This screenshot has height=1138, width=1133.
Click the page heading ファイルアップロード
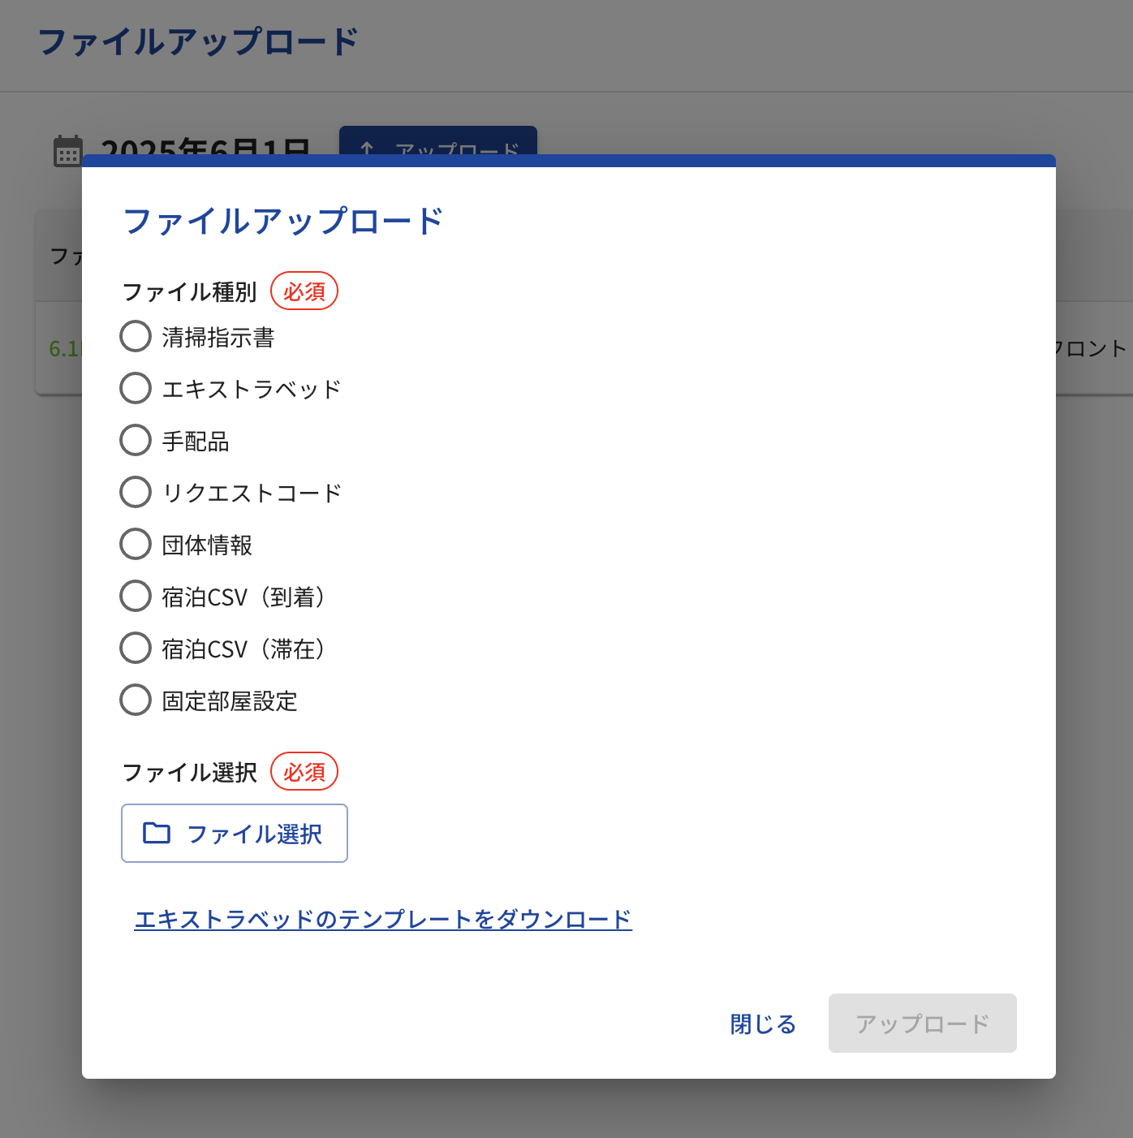pyautogui.click(x=197, y=41)
